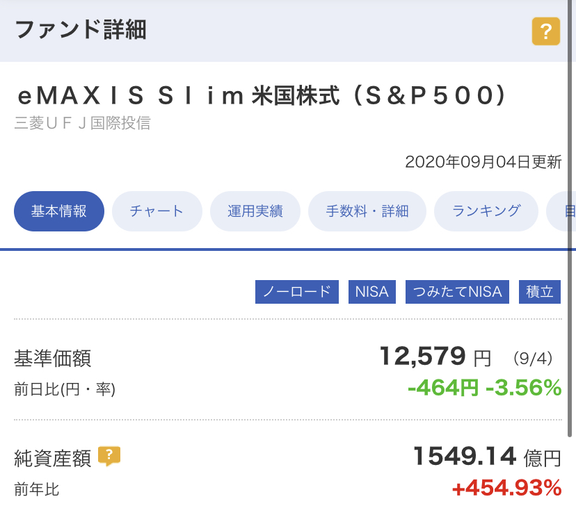Screen dimensions: 576x515
Task: Select the partially visible tab after ランキング
Action: pos(561,211)
